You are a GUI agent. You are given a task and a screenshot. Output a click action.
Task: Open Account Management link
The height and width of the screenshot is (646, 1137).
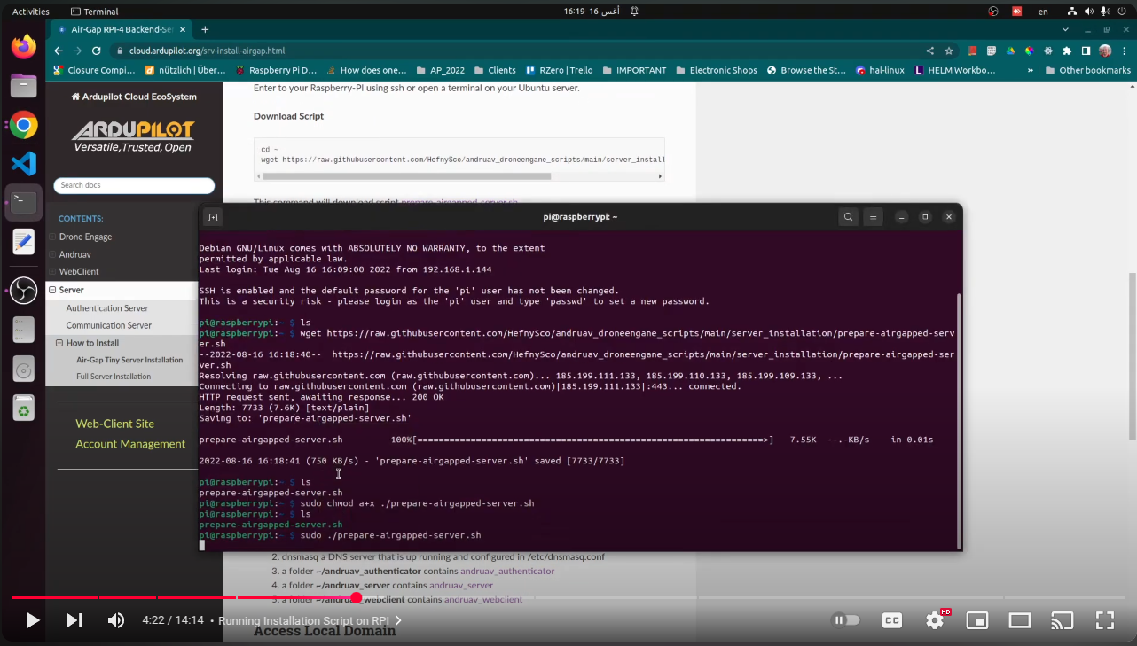pyautogui.click(x=130, y=444)
